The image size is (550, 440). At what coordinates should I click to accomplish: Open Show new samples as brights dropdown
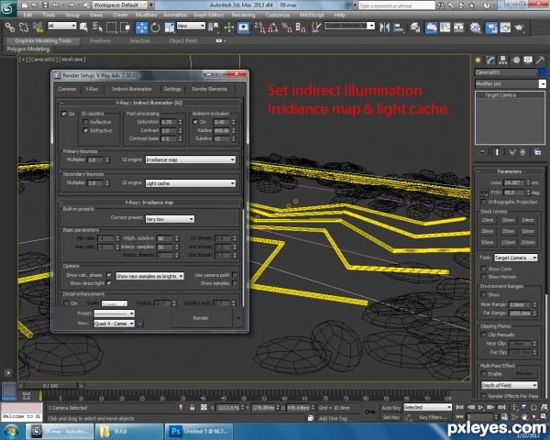(x=149, y=276)
